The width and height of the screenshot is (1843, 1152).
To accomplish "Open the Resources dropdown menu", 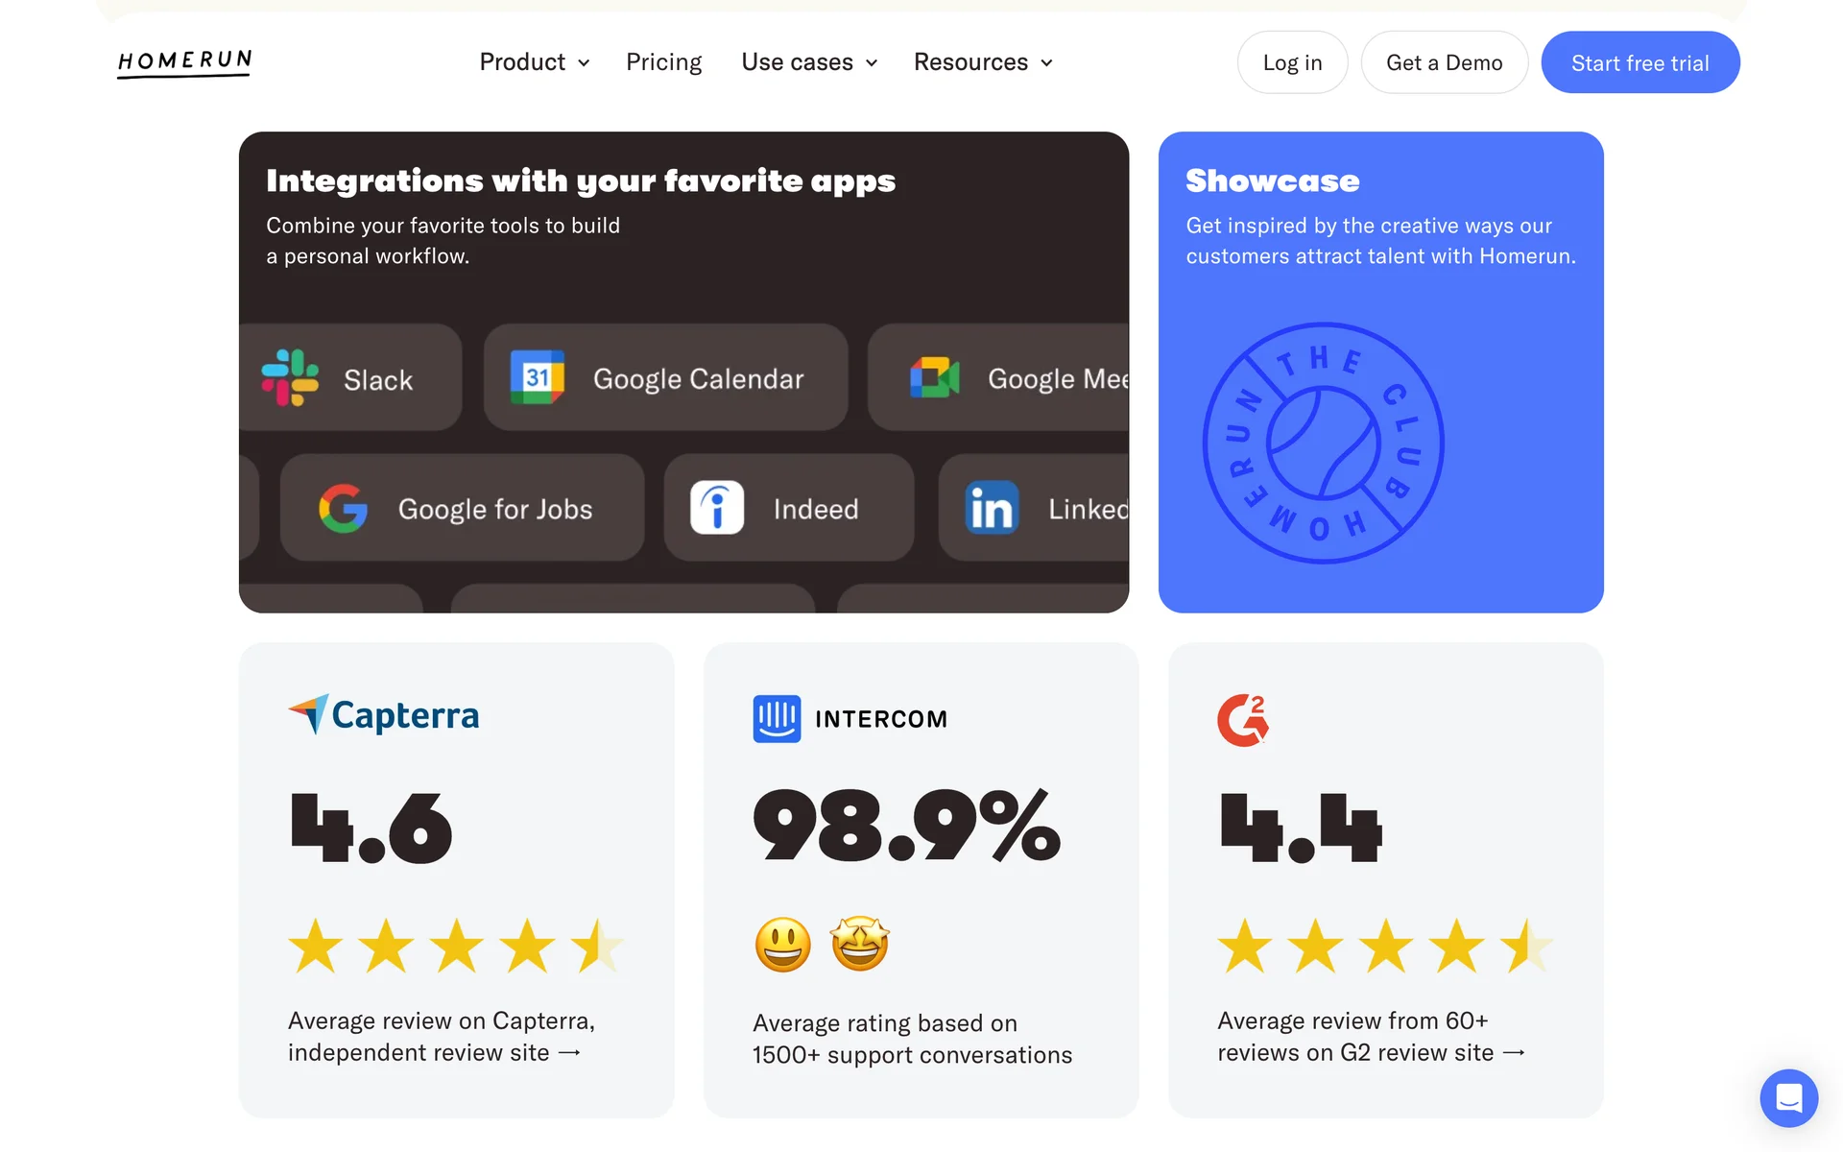I will (983, 62).
